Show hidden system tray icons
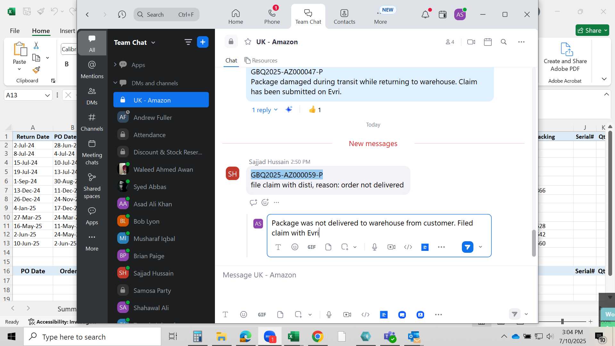 504,336
